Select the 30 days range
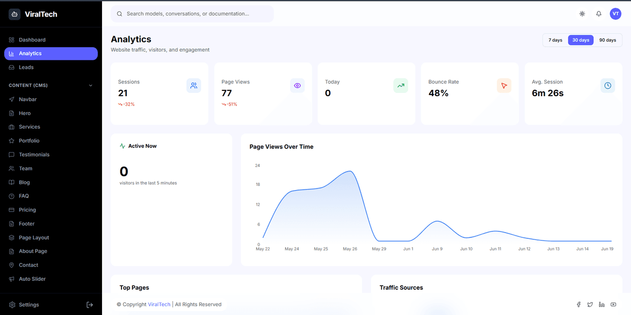 click(x=581, y=40)
